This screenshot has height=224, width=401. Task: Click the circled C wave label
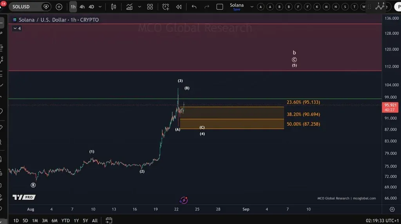click(294, 60)
